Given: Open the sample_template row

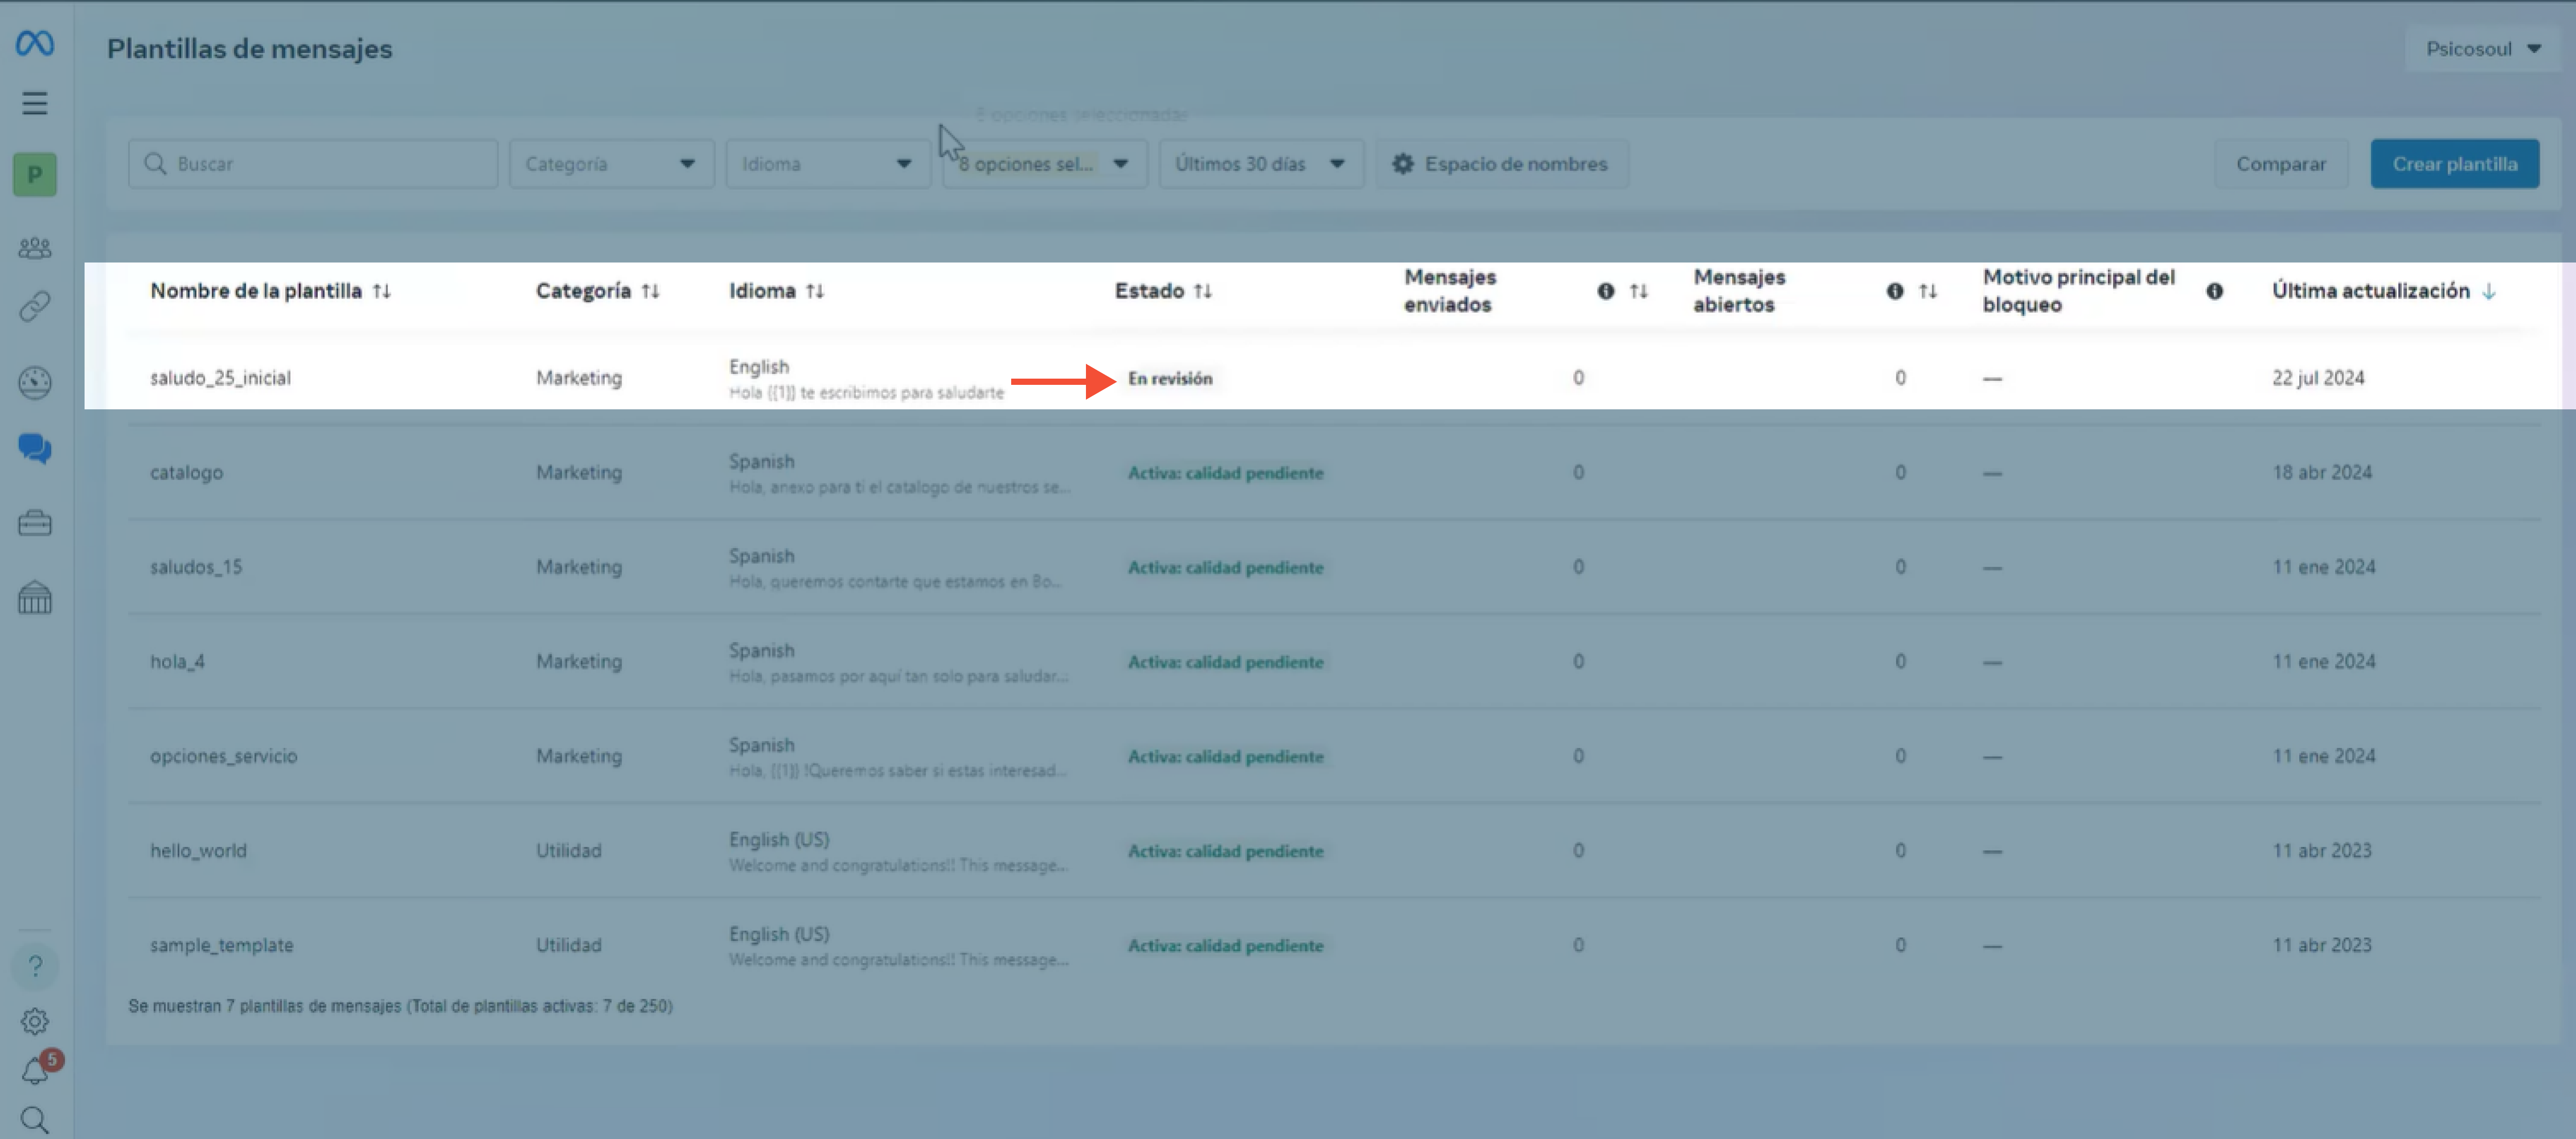Looking at the screenshot, I should 1334,945.
